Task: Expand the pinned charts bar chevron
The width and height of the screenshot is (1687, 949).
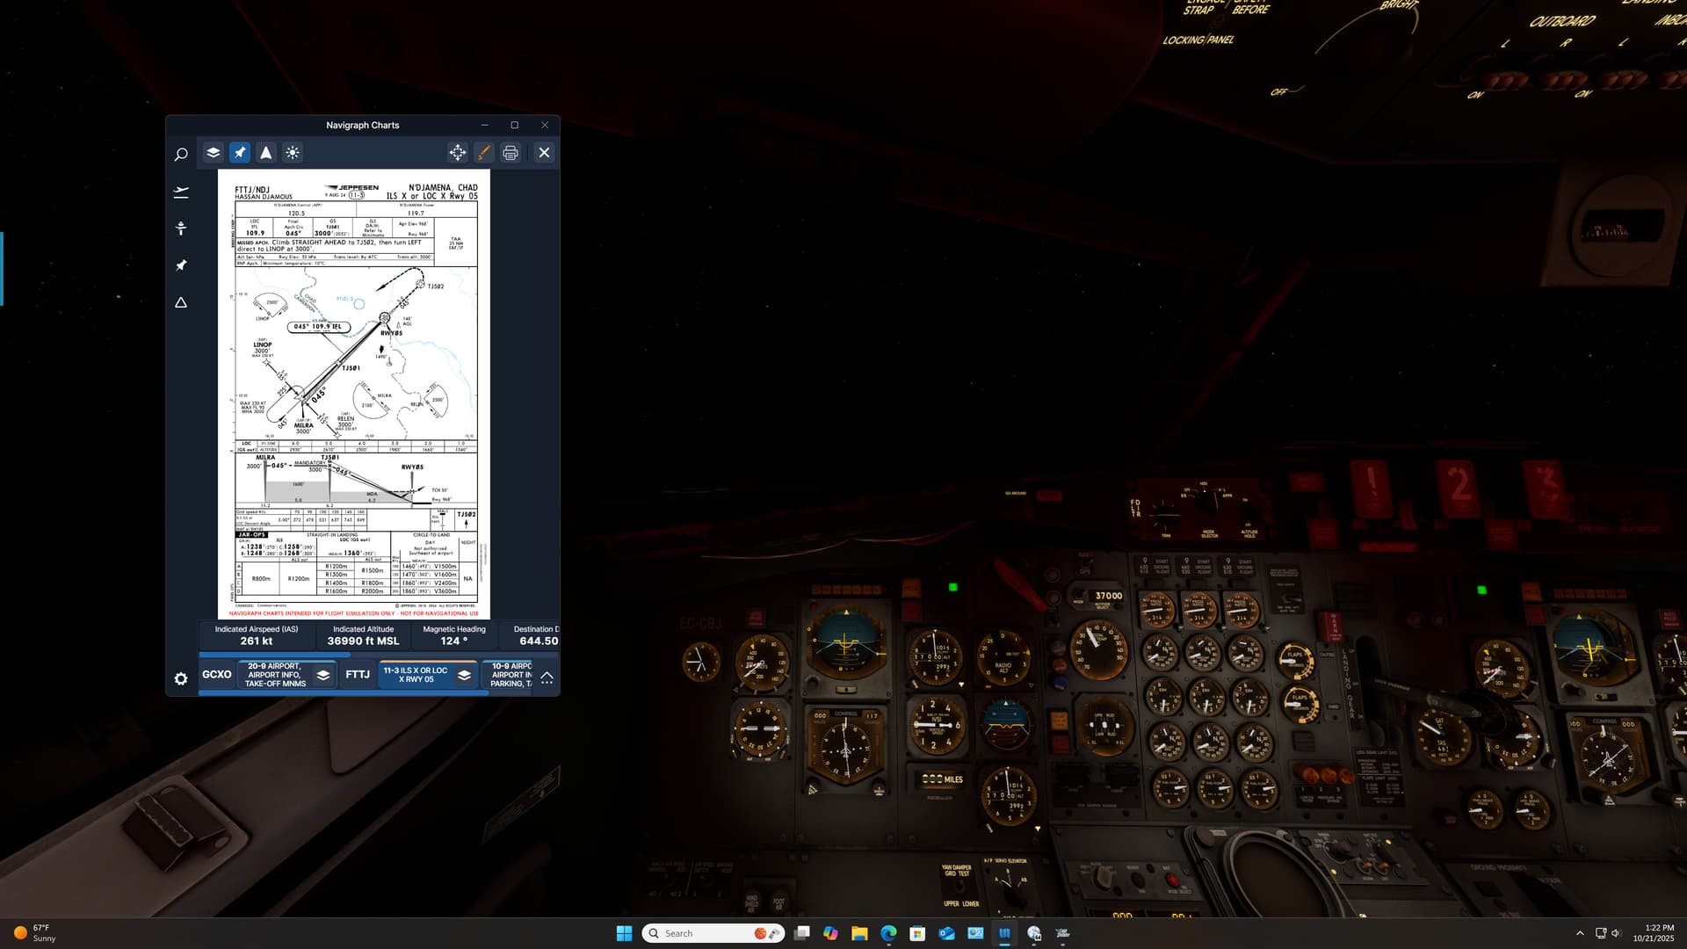Action: pyautogui.click(x=547, y=677)
